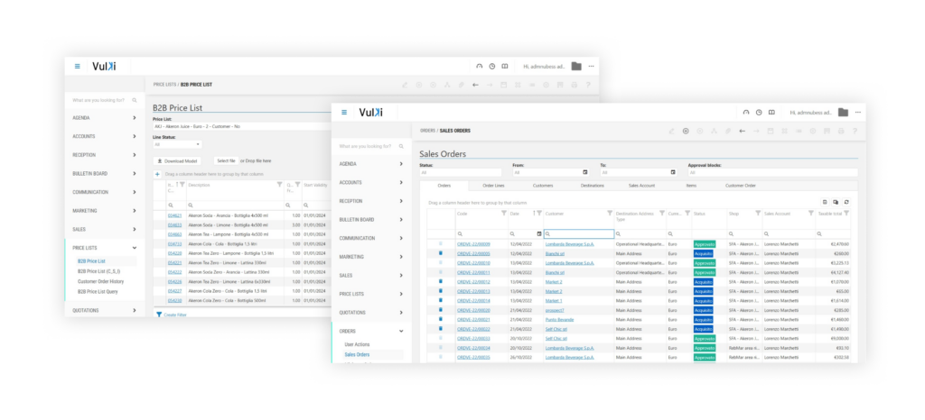Click the back arrow in Sales Orders toolbar
Image resolution: width=925 pixels, height=420 pixels.
coord(742,131)
